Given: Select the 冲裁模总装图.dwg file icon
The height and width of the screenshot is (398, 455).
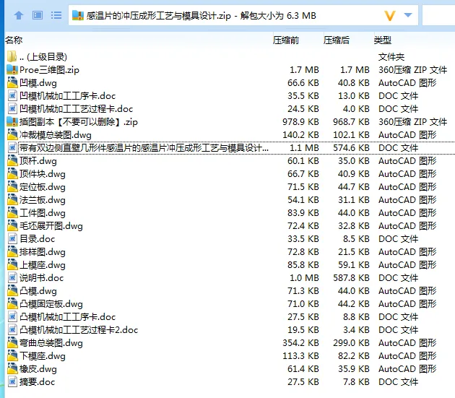Looking at the screenshot, I should tap(12, 134).
